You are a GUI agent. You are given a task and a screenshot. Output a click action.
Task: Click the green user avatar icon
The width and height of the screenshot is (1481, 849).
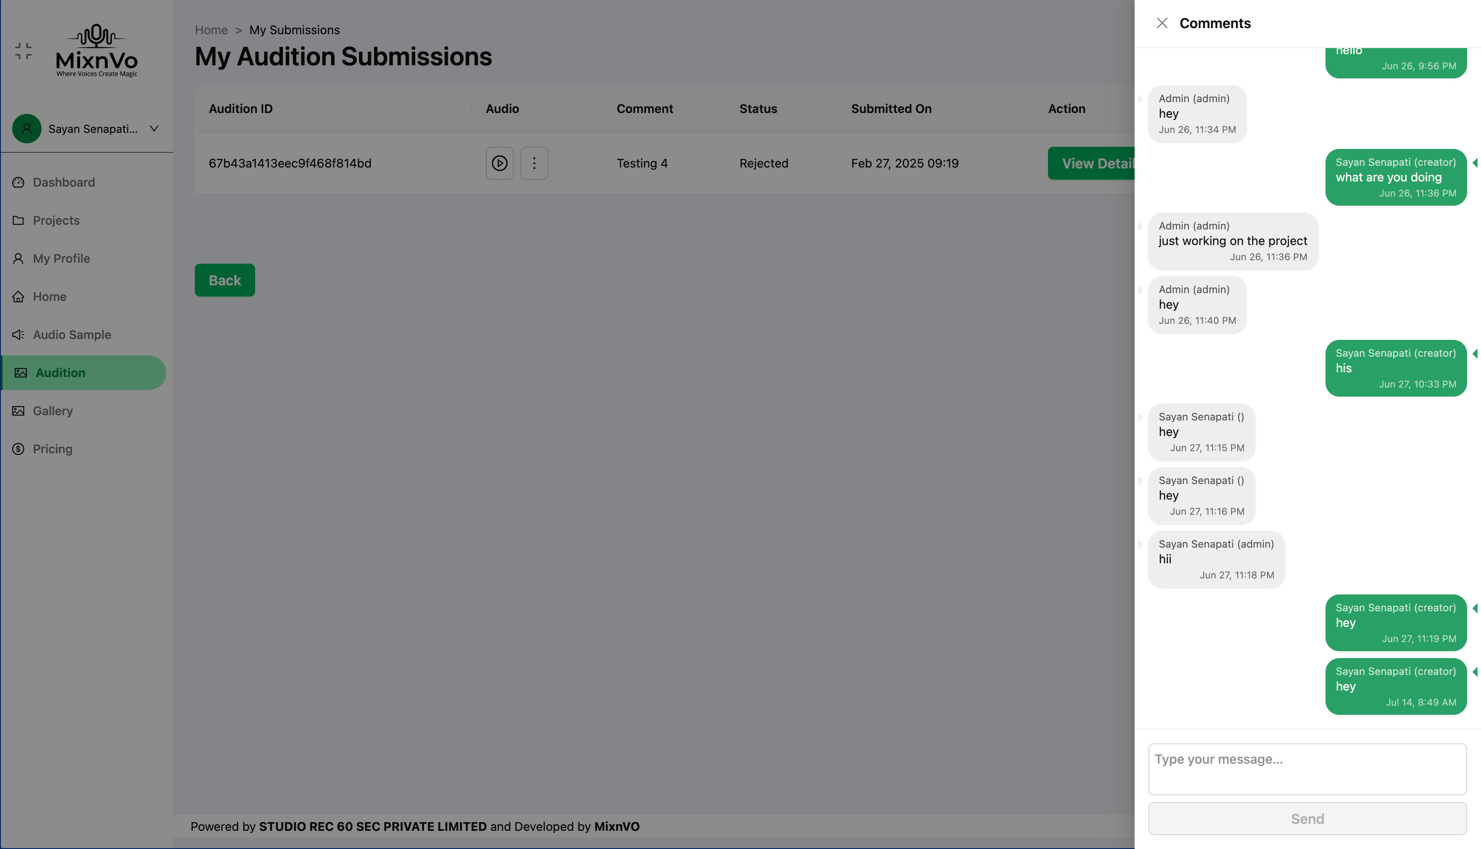(x=27, y=129)
